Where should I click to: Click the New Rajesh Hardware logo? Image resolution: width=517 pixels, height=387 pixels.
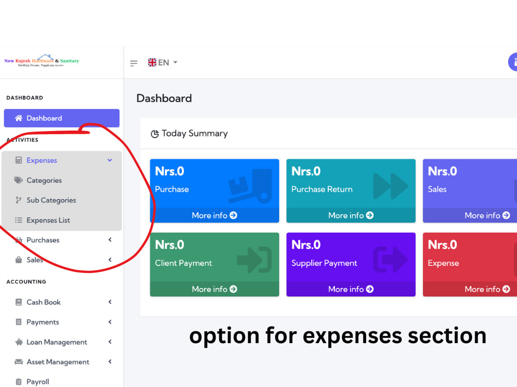[42, 60]
